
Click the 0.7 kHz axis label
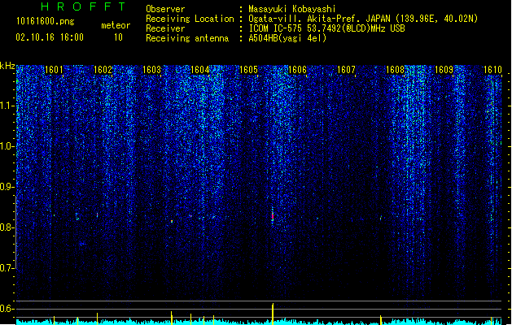7,268
